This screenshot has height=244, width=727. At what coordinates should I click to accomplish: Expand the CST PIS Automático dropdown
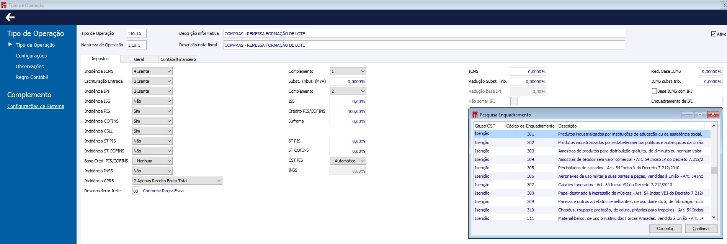click(348, 161)
